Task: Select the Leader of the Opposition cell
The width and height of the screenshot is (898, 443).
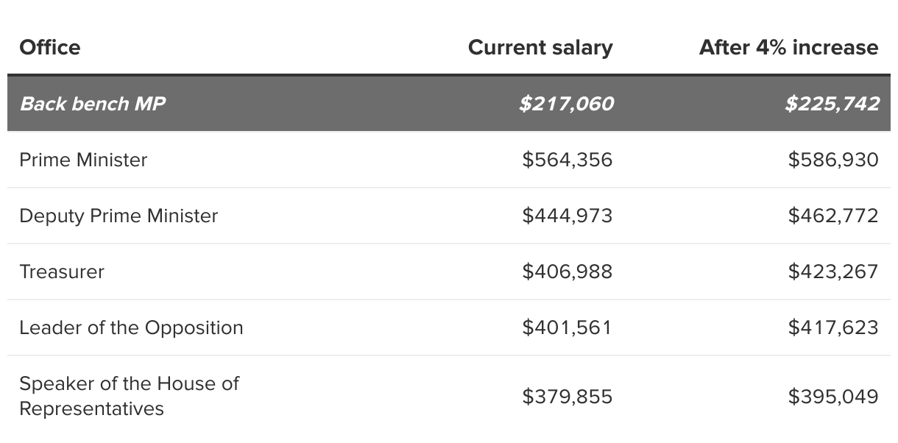Action: 131,327
